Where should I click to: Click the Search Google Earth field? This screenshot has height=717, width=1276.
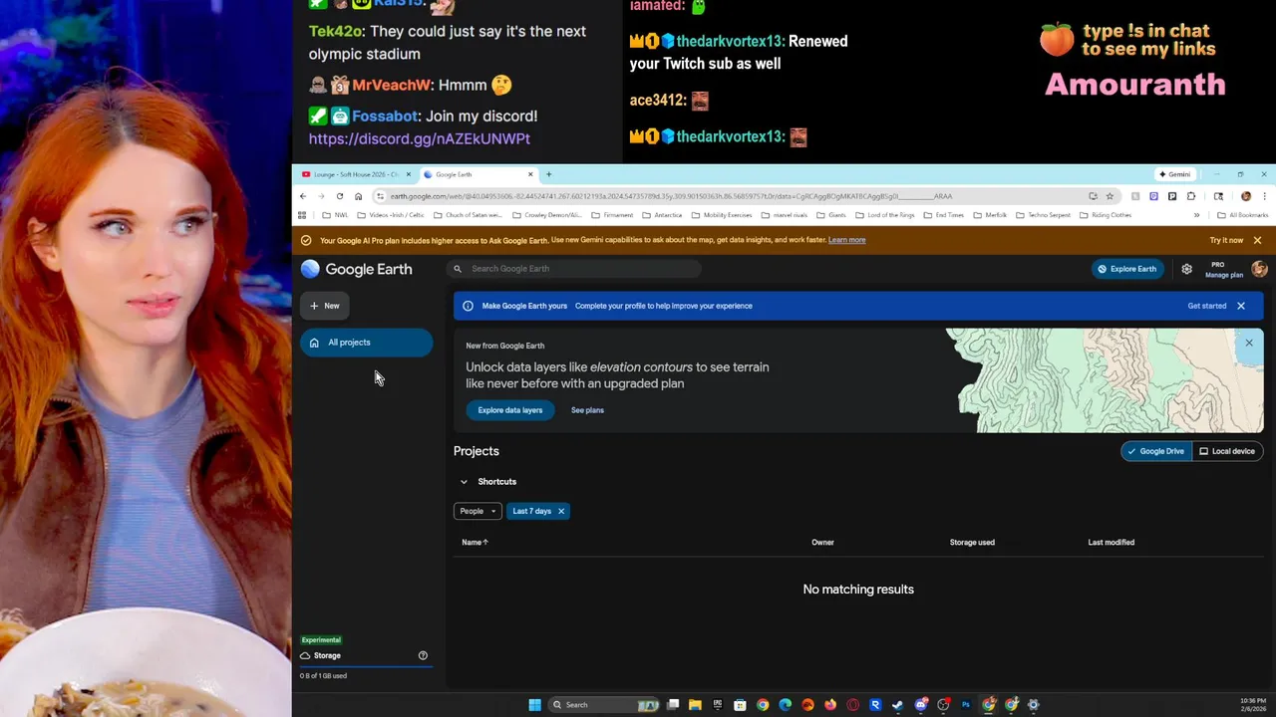(x=573, y=269)
